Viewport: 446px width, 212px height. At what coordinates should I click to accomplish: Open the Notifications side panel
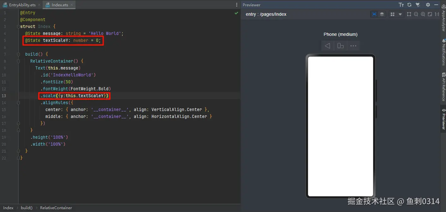tap(443, 52)
